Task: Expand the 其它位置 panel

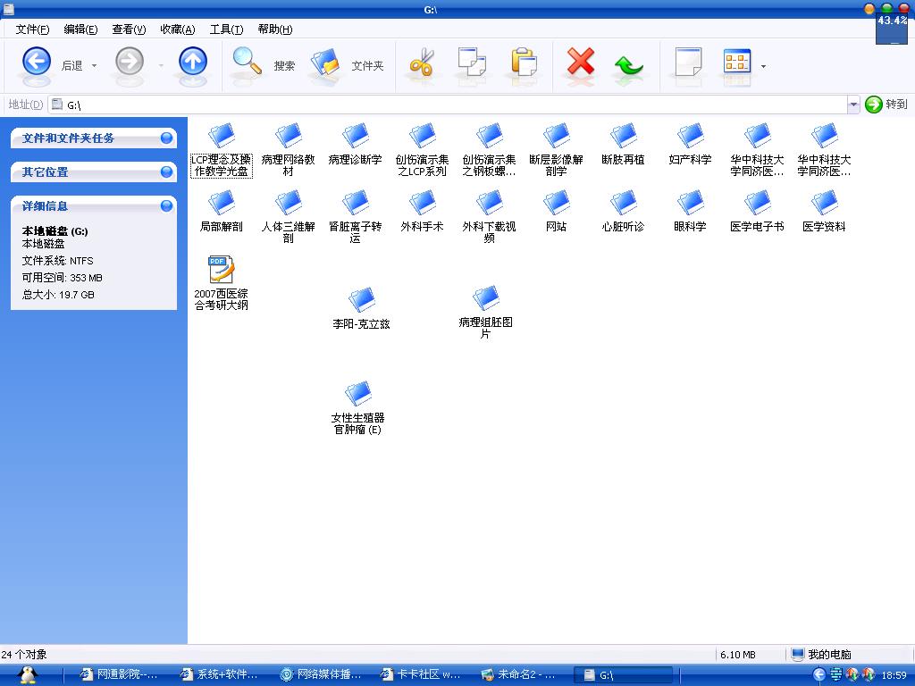Action: [166, 171]
